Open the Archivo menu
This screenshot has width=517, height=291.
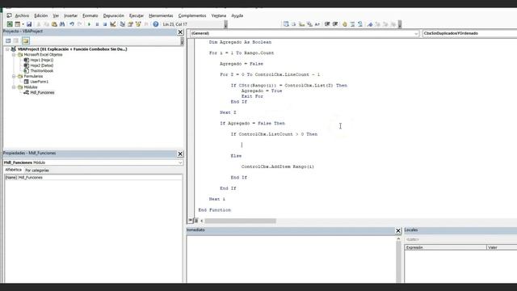tap(22, 15)
